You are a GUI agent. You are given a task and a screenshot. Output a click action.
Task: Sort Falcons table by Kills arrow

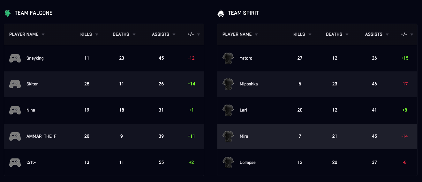tap(97, 34)
